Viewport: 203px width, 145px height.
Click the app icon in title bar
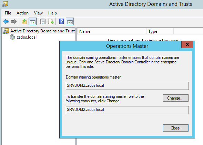(5, 4)
